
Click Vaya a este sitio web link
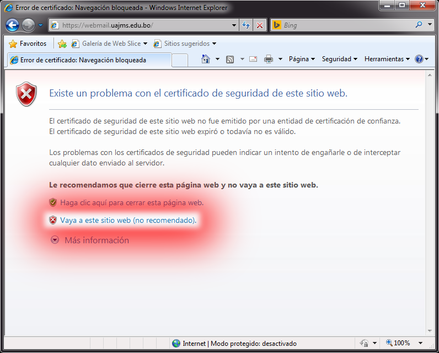[x=128, y=220]
